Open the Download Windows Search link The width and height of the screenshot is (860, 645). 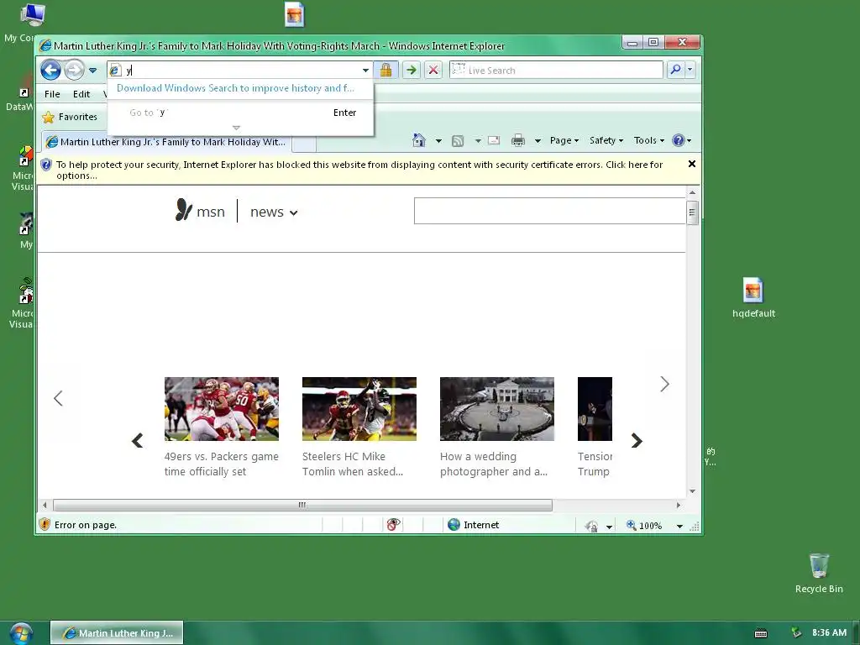coord(235,88)
